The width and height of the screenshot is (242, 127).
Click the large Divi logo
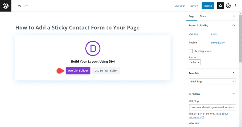pyautogui.click(x=93, y=48)
